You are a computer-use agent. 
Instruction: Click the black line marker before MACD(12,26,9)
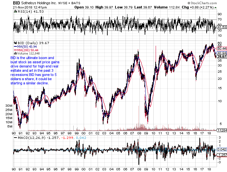(15, 138)
